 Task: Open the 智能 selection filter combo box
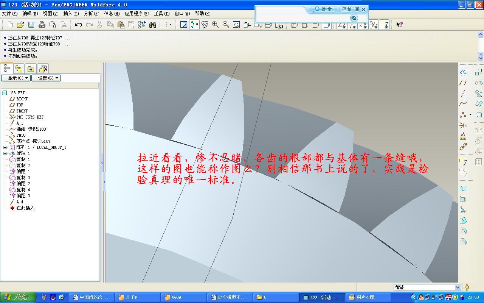pyautogui.click(x=427, y=287)
